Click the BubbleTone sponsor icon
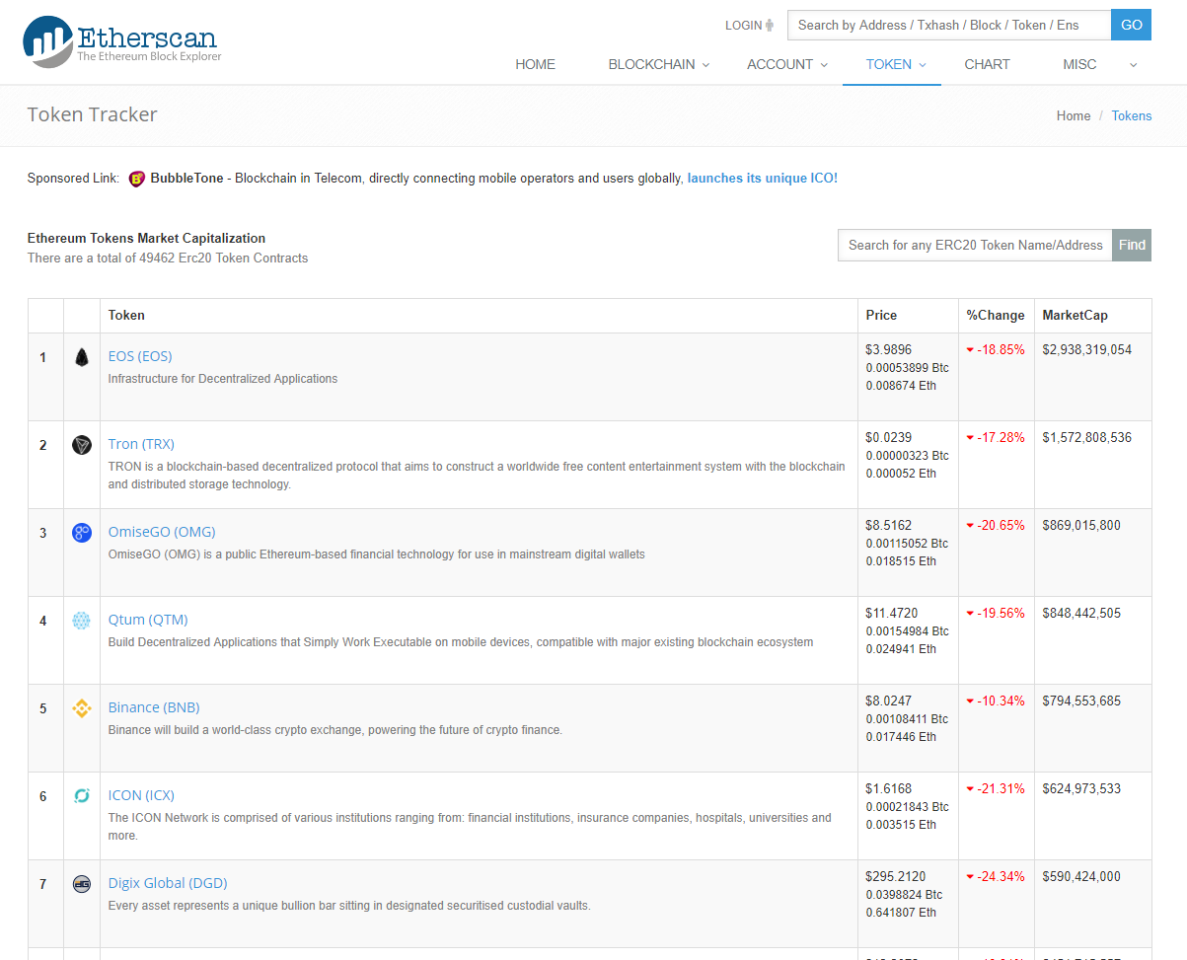 point(137,179)
